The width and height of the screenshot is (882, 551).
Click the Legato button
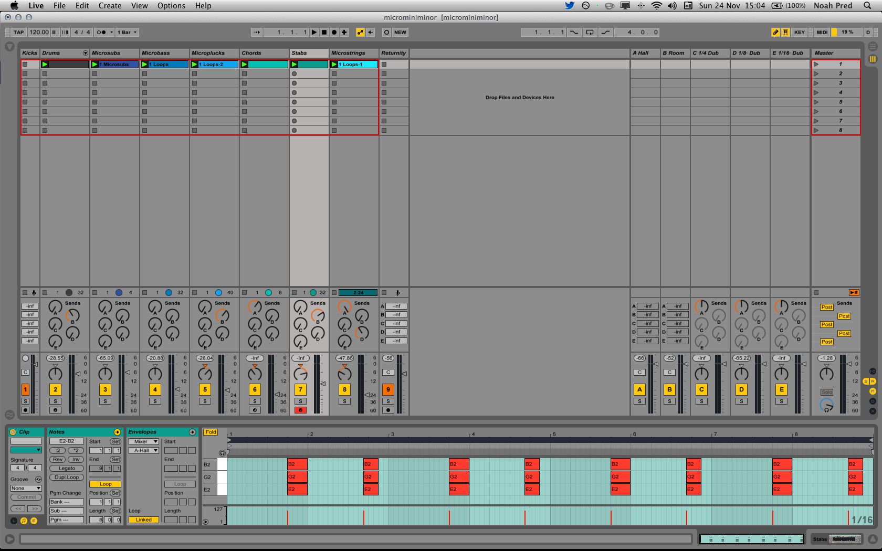coord(67,469)
